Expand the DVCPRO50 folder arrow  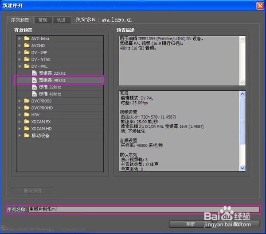pos(20,101)
